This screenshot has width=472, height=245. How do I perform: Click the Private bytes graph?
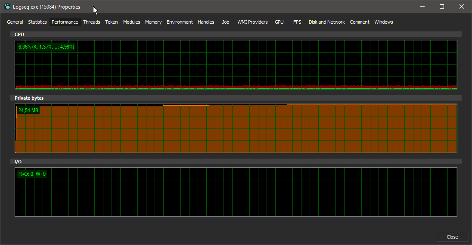[x=236, y=129]
